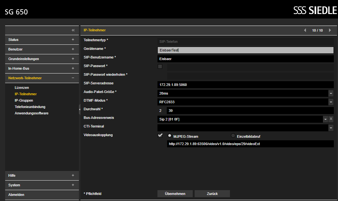This screenshot has height=201, width=338.
Task: Clear Bus-Adressverweis with the X icon
Action: [x=331, y=119]
